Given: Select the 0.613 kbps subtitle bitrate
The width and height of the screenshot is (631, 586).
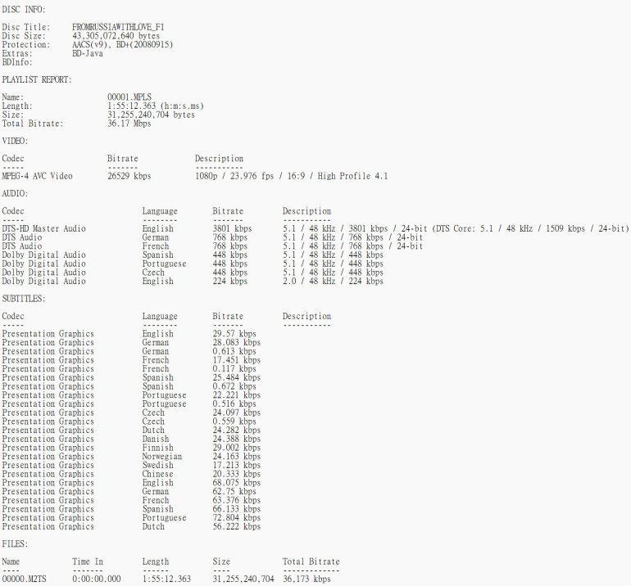Looking at the screenshot, I should [234, 351].
